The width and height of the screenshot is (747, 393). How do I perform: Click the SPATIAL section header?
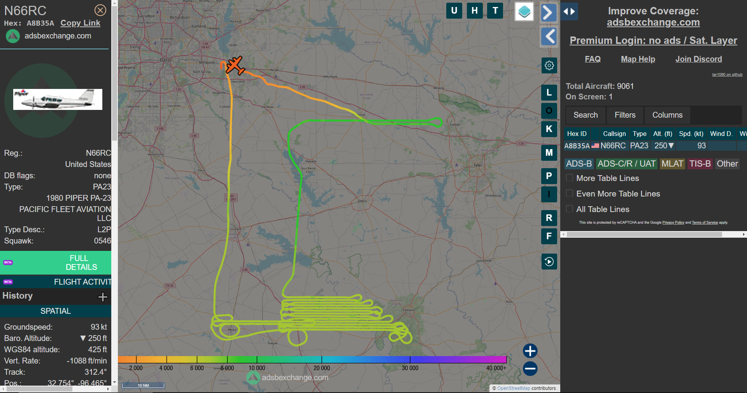(56, 311)
